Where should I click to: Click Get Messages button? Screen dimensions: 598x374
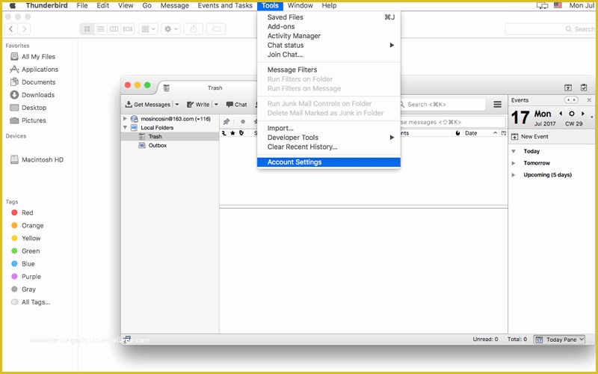point(148,104)
